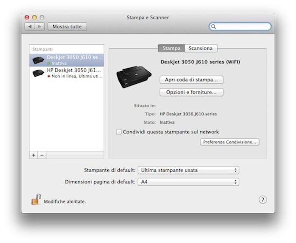Viewport: 296px width, 243px height.
Task: Open help with the question mark icon
Action: [263, 200]
